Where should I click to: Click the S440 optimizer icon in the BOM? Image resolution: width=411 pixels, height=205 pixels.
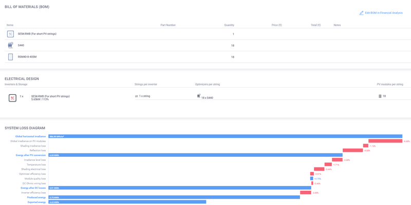(10, 45)
